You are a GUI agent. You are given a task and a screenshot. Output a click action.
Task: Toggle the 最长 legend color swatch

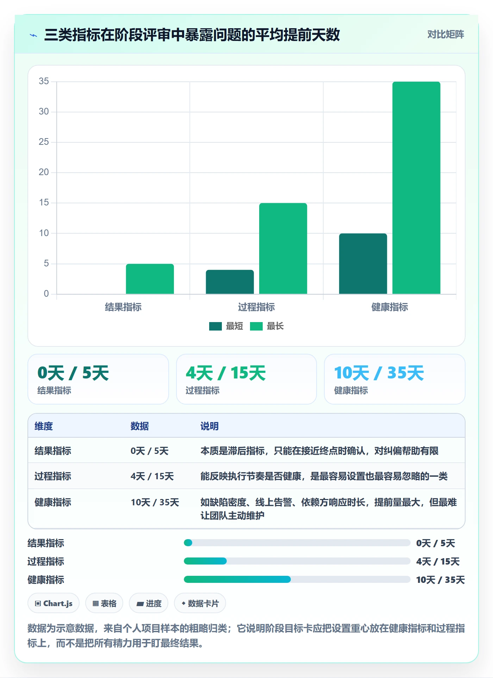pos(256,326)
